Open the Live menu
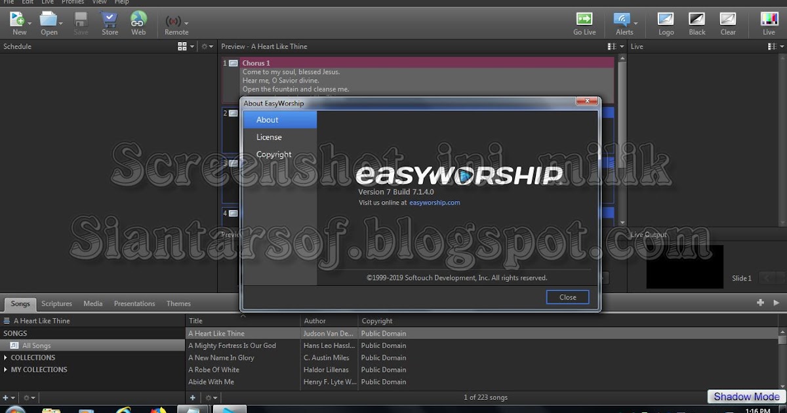This screenshot has height=413, width=787. pyautogui.click(x=47, y=2)
